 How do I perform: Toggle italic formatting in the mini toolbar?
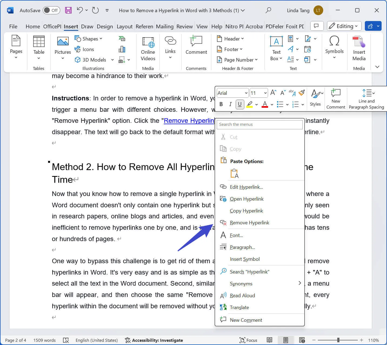pos(230,104)
